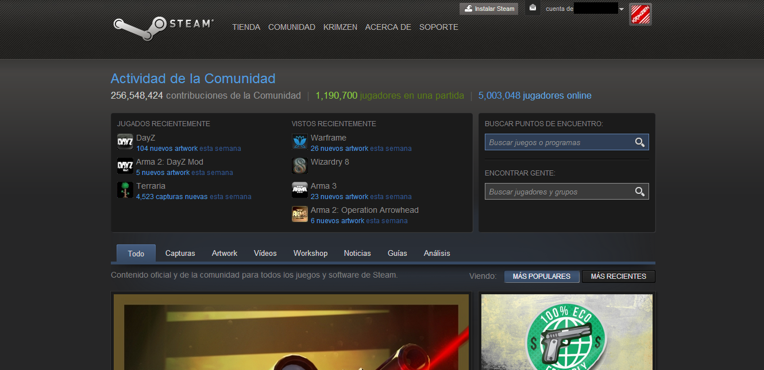Open the inbox envelope icon

[533, 8]
